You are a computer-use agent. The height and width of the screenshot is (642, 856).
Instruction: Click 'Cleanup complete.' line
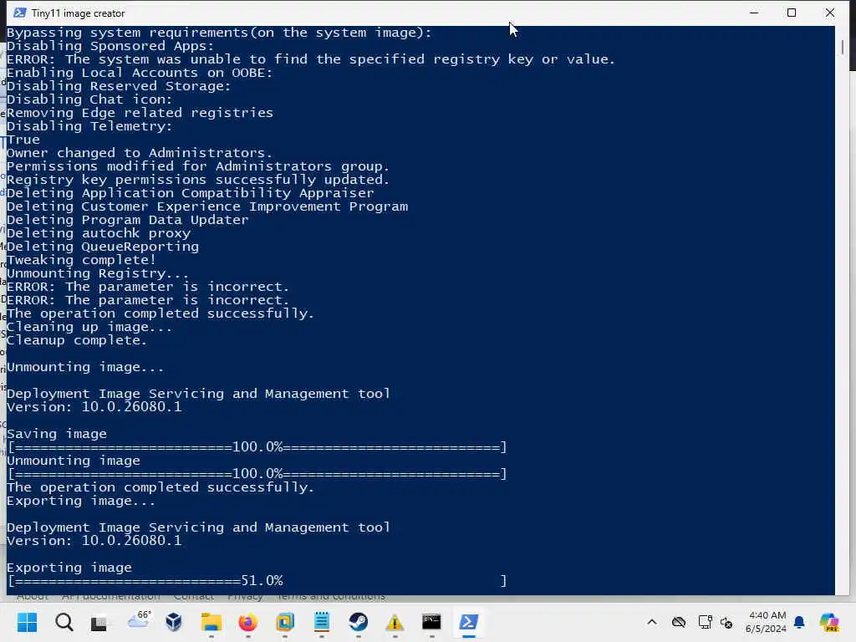click(x=77, y=340)
